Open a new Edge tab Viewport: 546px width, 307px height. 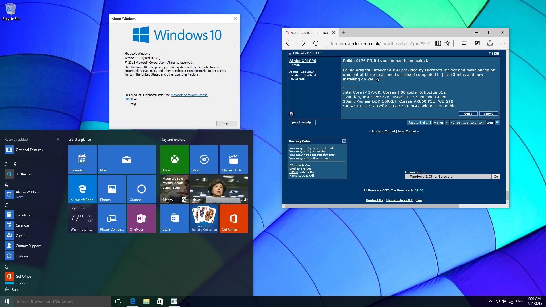344,32
